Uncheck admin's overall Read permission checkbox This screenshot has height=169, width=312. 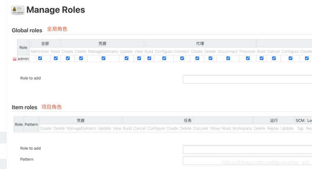coord(56,58)
